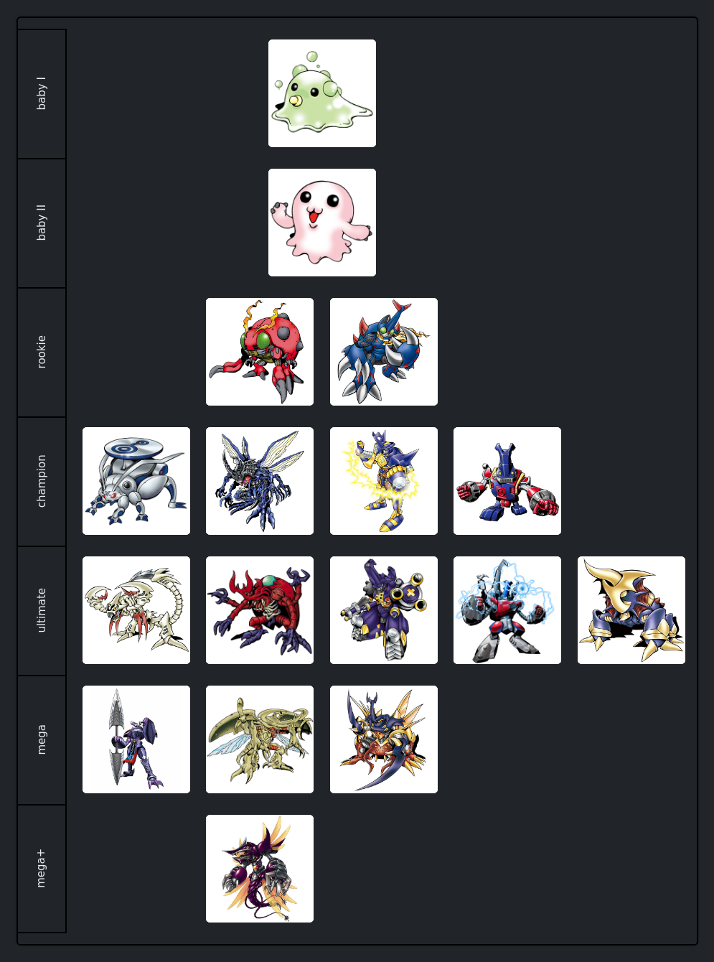Click the red horned ultimate beetle
Screen dimensions: 714x962
pyautogui.click(x=260, y=610)
